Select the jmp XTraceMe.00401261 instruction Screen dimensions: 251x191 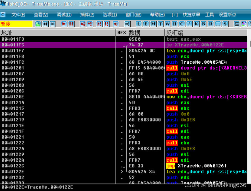coord(197,166)
